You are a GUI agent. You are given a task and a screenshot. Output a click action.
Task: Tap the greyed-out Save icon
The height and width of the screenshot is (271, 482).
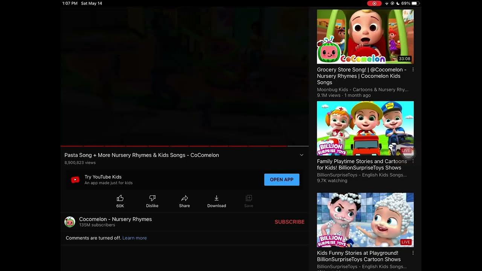click(249, 198)
